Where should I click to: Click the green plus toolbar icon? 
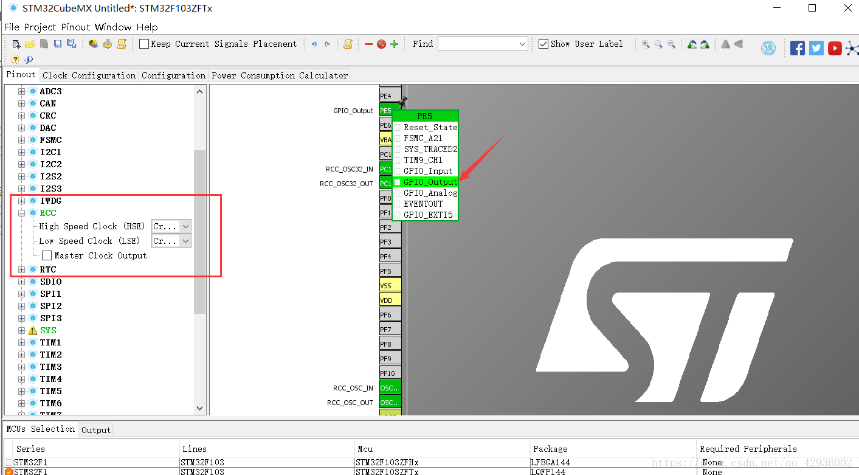tap(394, 44)
